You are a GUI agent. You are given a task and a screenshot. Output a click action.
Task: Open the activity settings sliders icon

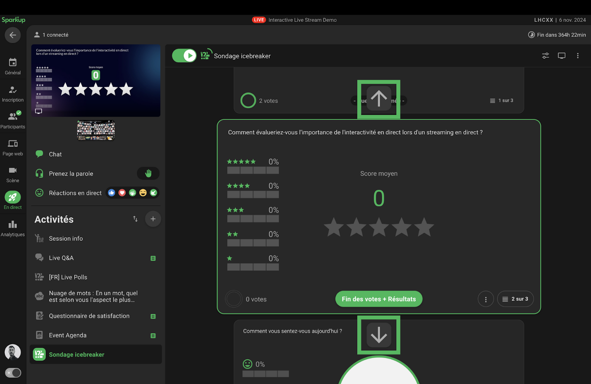pyautogui.click(x=545, y=56)
